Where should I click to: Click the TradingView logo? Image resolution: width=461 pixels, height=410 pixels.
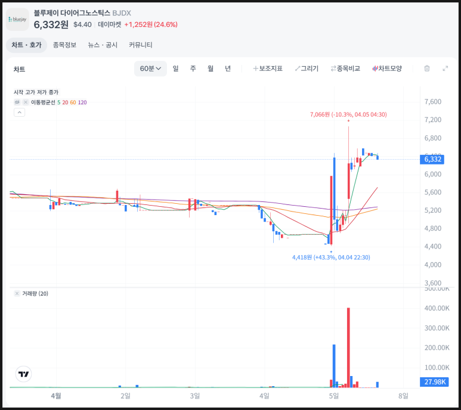pyautogui.click(x=23, y=374)
